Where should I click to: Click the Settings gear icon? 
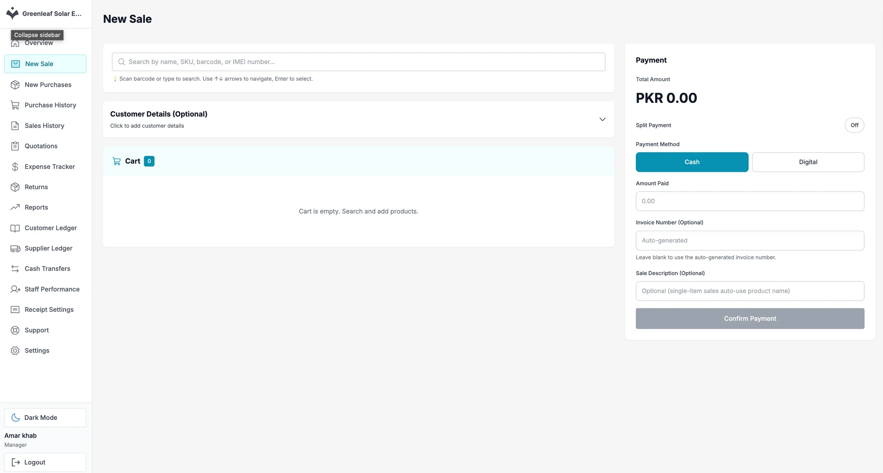tap(15, 351)
